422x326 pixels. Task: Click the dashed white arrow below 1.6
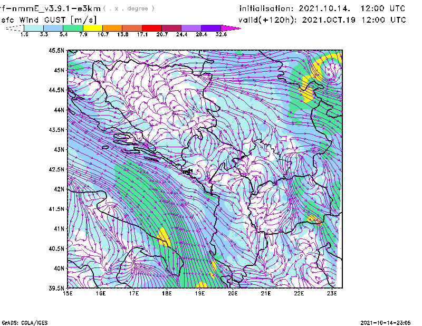click(15, 28)
